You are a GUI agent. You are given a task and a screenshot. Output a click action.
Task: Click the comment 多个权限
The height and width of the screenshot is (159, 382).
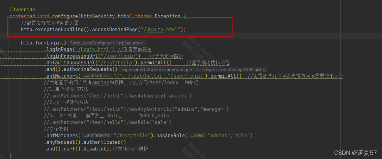pyautogui.click(x=56, y=129)
